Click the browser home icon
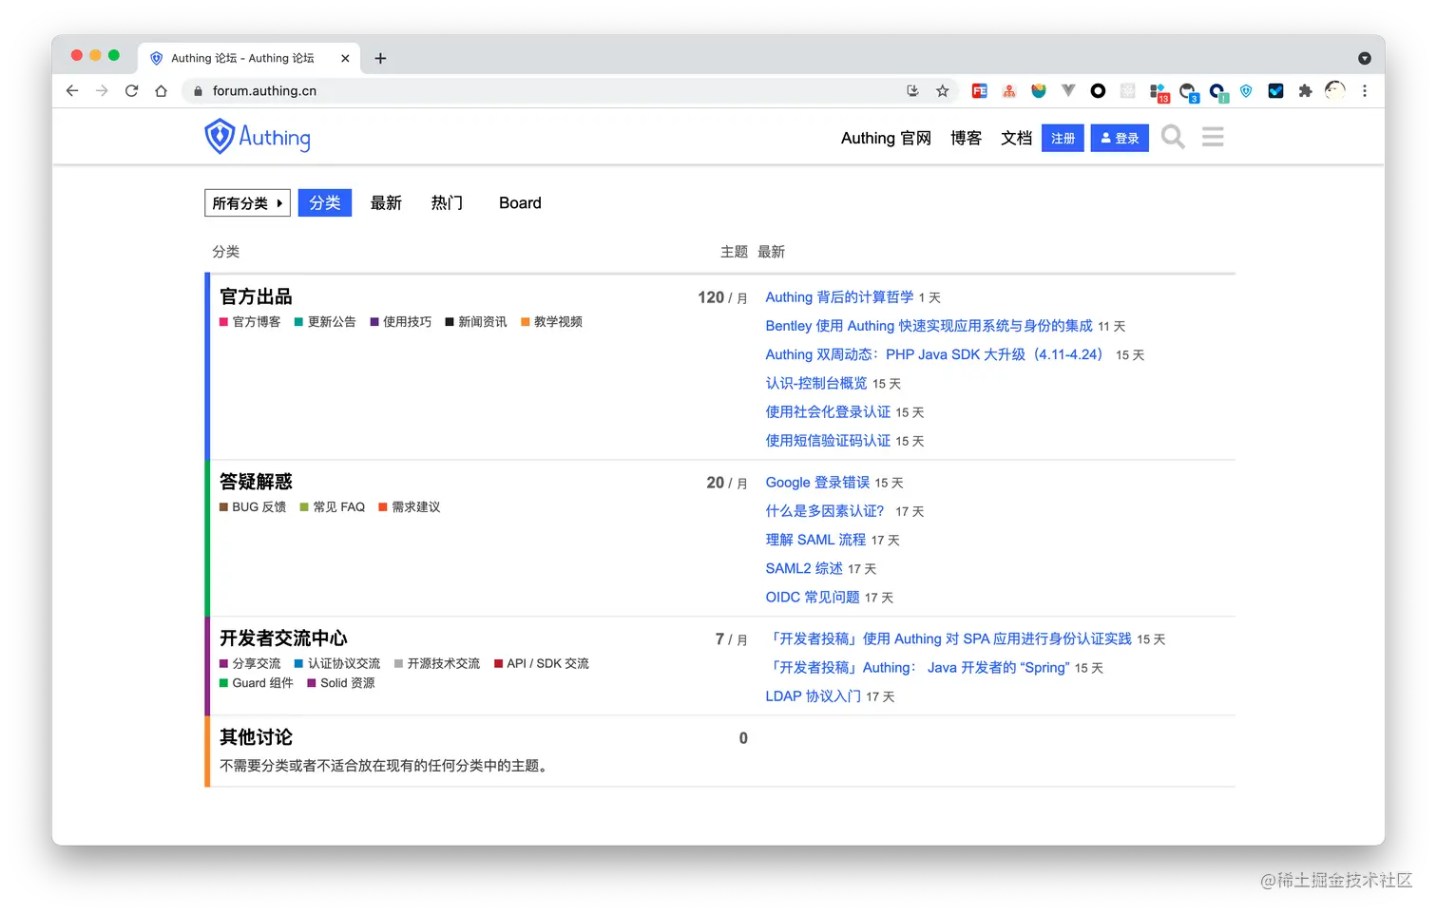 (162, 91)
